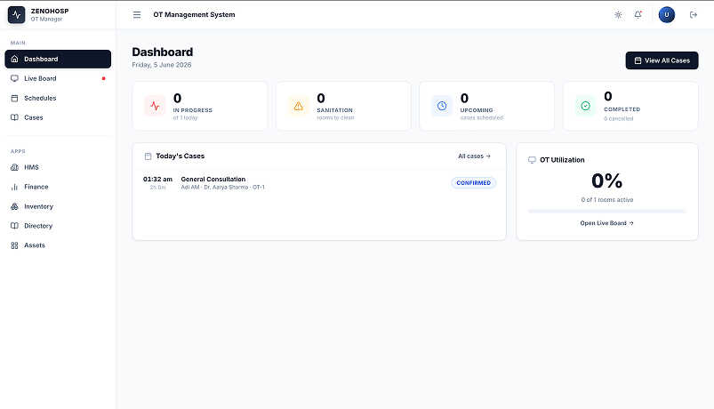This screenshot has height=409, width=714.
Task: Open the notifications bell
Action: point(638,14)
